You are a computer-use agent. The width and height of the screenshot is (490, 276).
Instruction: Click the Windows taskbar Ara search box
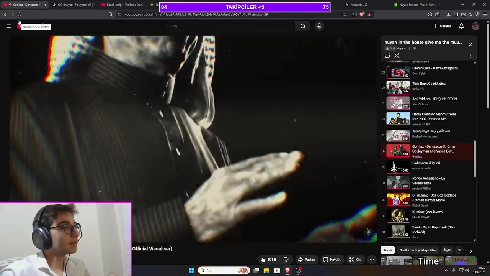224,270
